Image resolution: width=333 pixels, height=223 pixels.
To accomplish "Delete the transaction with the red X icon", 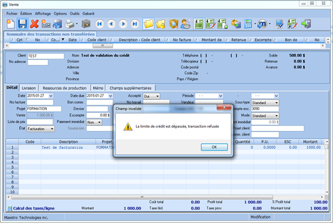I will coord(34,24).
